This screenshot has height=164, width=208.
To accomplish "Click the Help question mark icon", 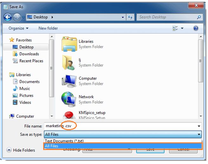I will [196, 28].
